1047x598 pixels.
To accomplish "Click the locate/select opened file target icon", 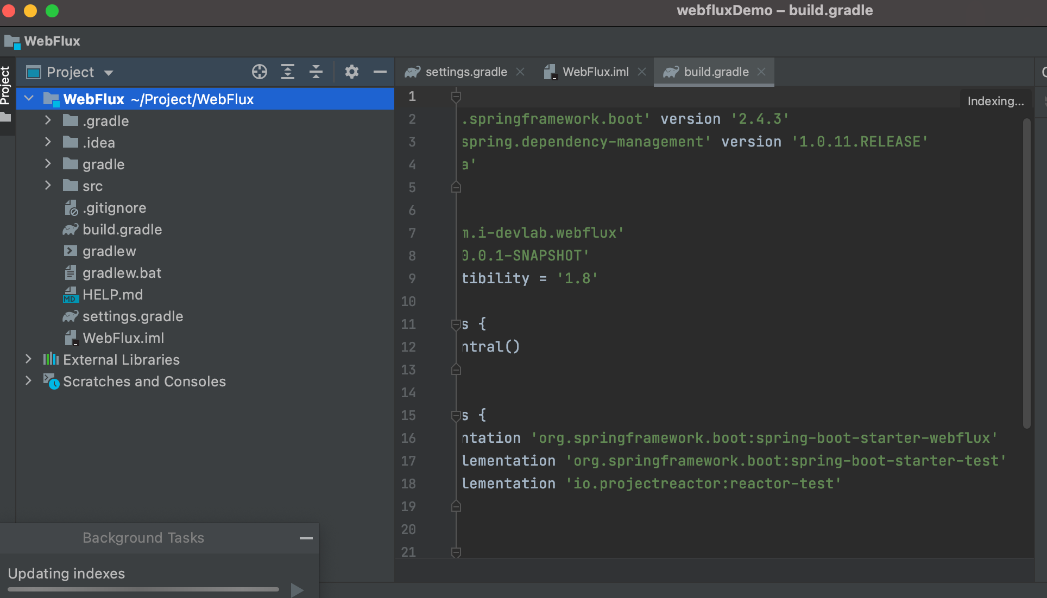I will point(260,72).
